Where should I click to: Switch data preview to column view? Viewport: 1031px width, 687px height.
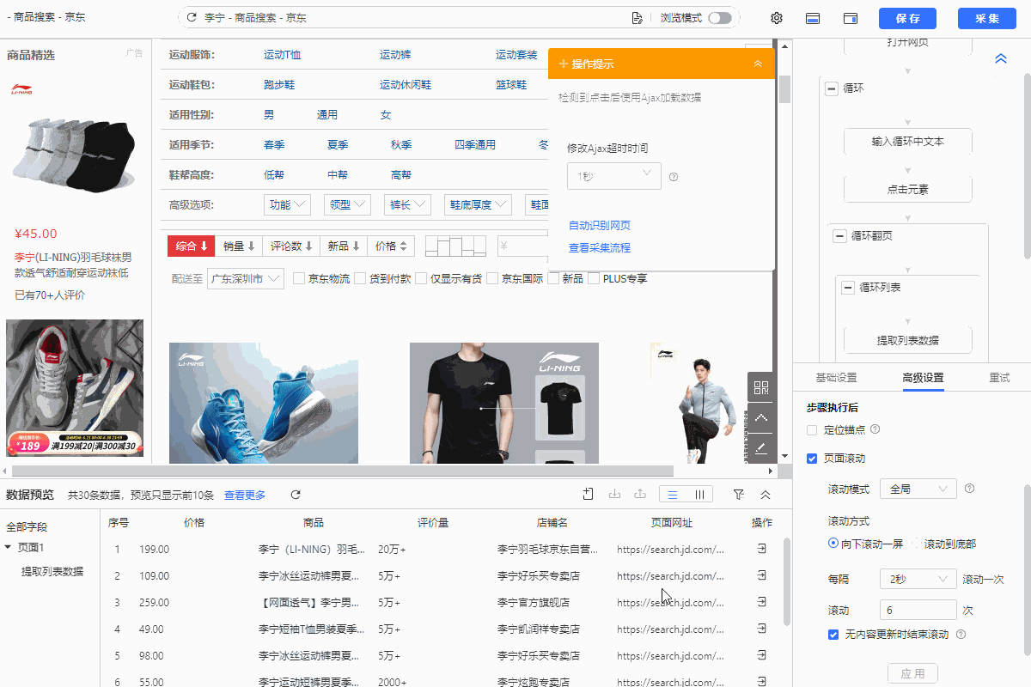(x=700, y=495)
